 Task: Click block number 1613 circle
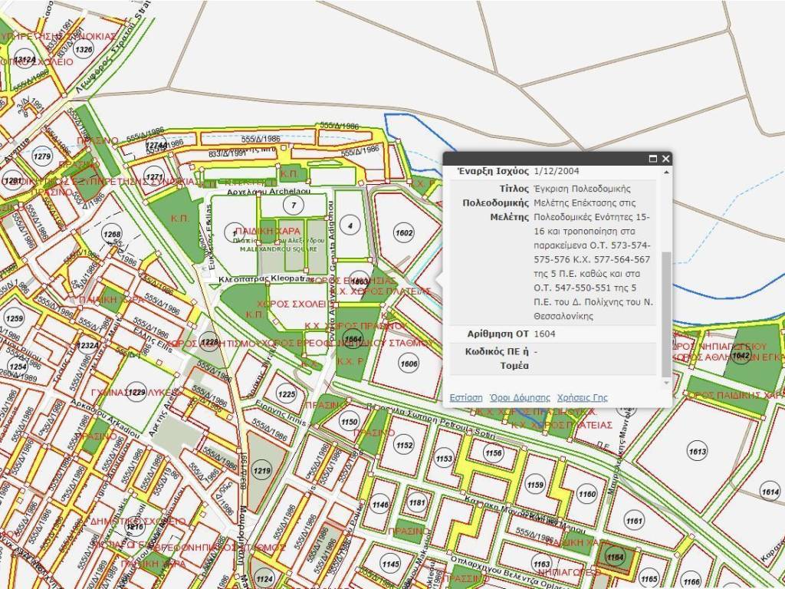[x=697, y=452]
